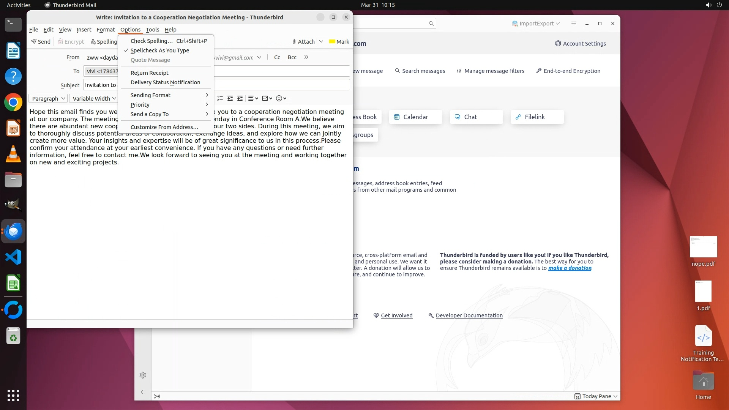The width and height of the screenshot is (729, 410).
Task: Click the yellow Mark color swatch
Action: pos(332,42)
